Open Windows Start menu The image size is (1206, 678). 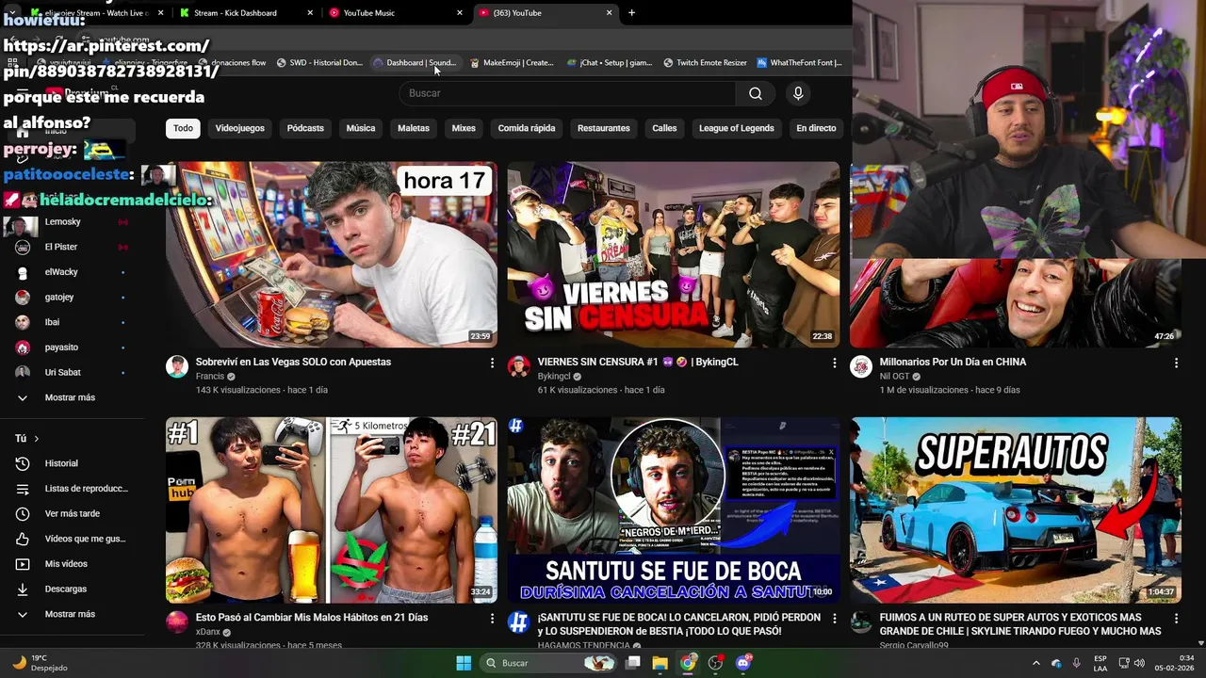pos(464,663)
